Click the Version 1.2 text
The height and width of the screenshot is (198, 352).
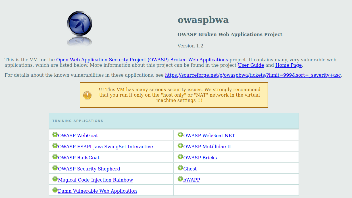click(190, 46)
